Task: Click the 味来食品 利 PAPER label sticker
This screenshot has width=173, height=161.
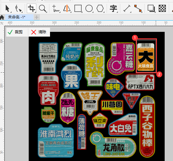Action: tap(95, 64)
